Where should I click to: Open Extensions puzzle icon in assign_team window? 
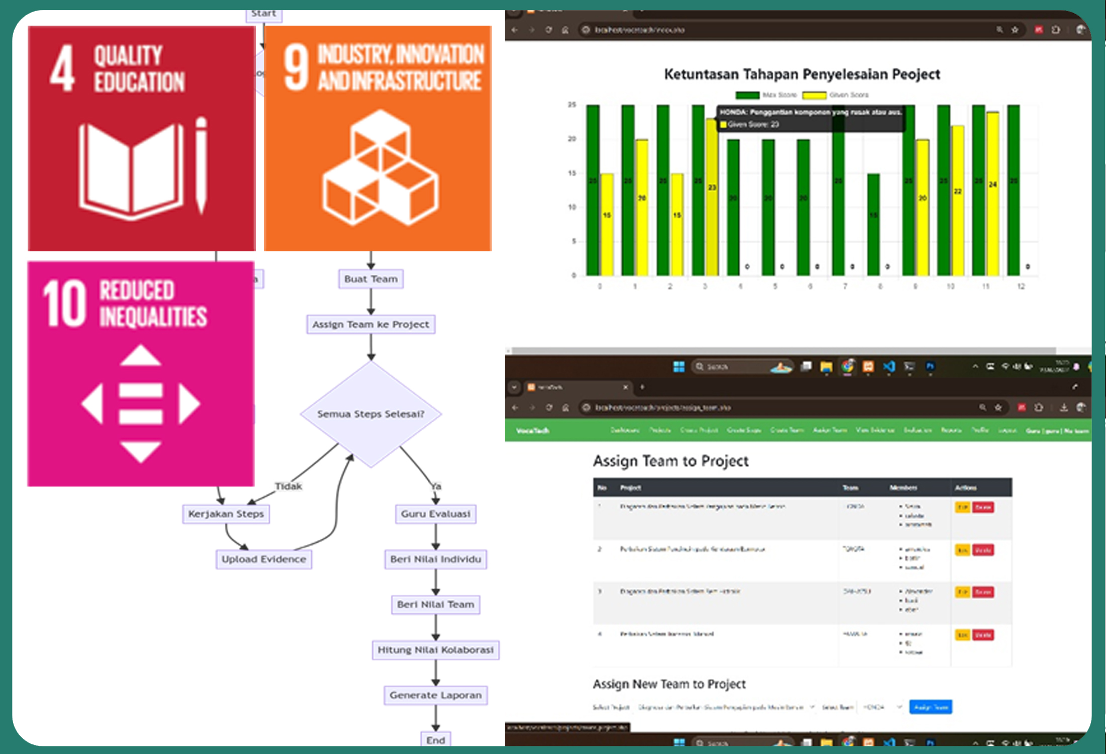click(x=1039, y=407)
